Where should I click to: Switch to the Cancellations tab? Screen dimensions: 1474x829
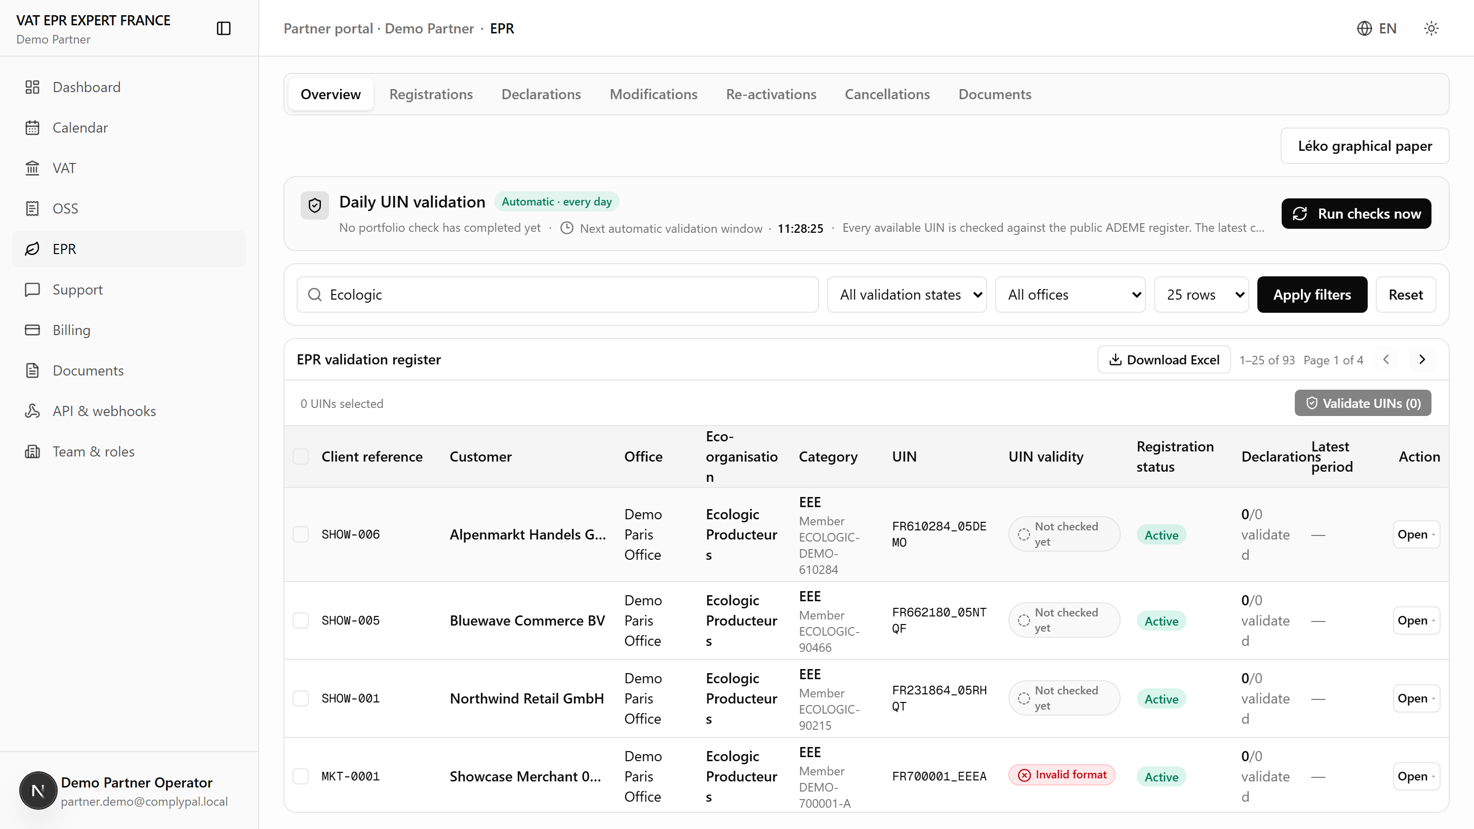[887, 95]
